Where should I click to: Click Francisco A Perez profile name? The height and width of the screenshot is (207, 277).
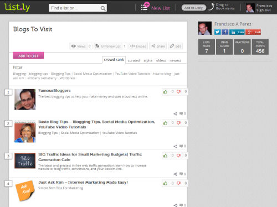(233, 24)
